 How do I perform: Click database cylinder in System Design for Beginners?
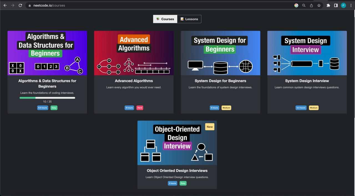point(220,68)
